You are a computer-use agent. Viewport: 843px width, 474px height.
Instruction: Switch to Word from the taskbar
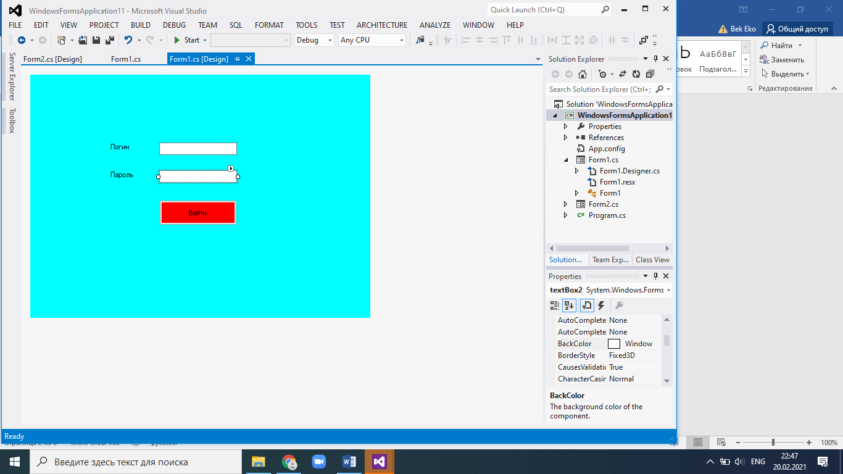pyautogui.click(x=349, y=462)
